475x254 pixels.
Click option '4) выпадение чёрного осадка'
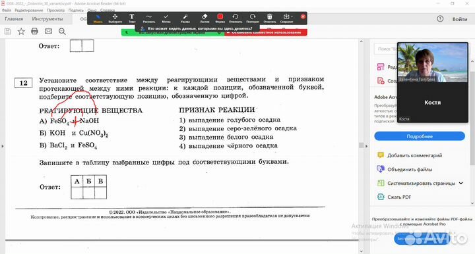pos(228,146)
